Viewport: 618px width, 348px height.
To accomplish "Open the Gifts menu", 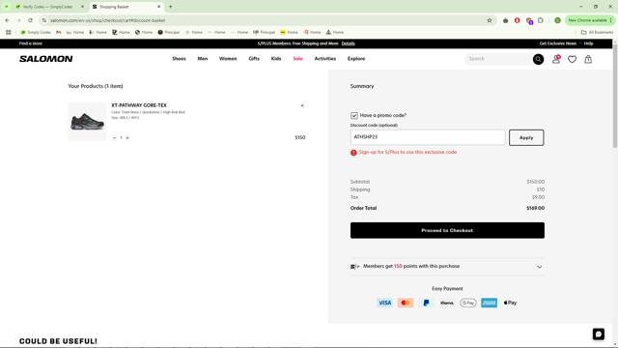I will click(x=254, y=59).
